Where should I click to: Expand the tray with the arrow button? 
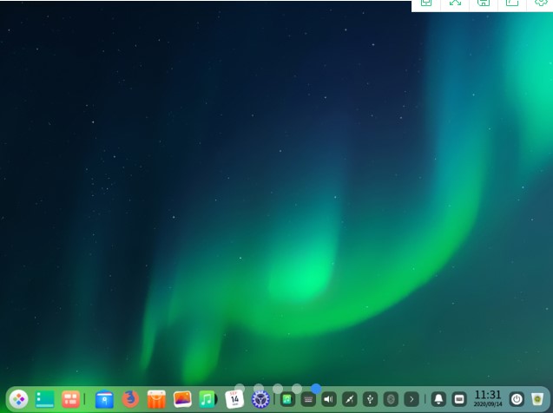click(x=412, y=399)
